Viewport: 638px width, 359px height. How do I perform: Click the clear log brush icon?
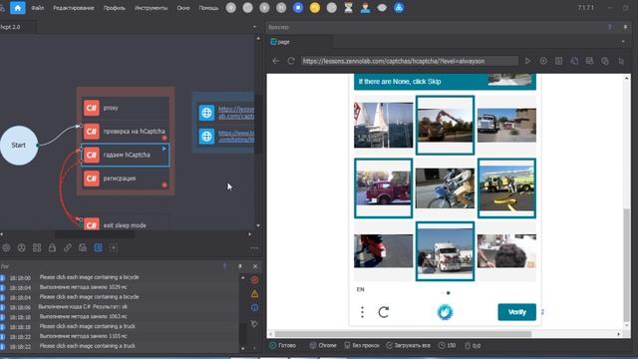(255, 324)
